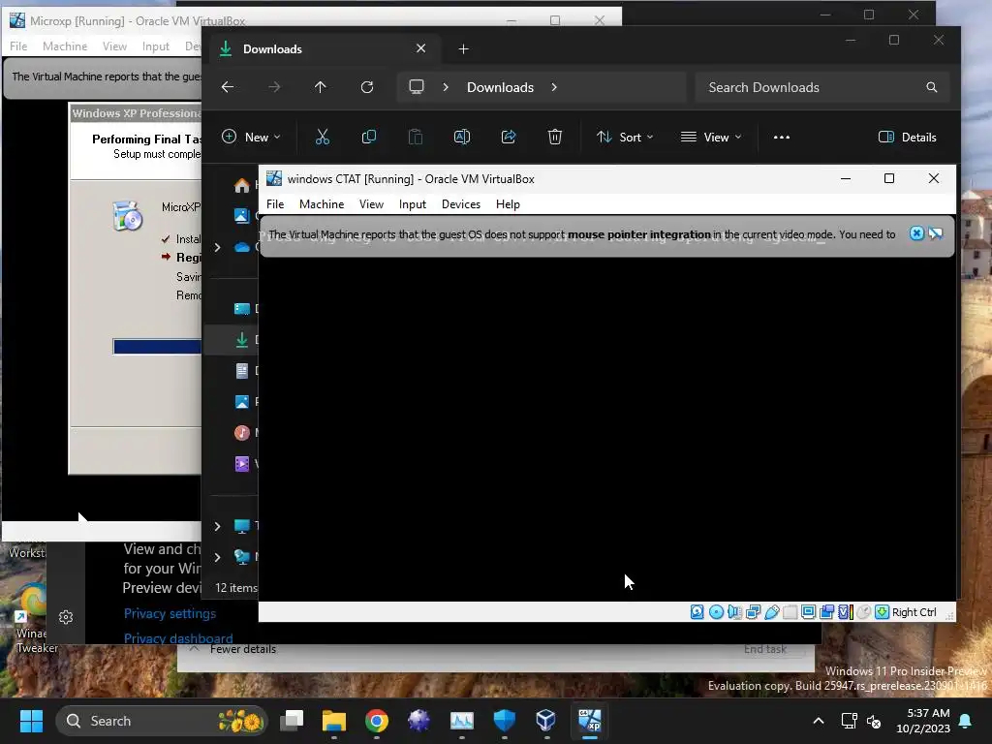Viewport: 992px width, 744px height.
Task: Click See more three-dots in Explorer toolbar
Action: (782, 137)
